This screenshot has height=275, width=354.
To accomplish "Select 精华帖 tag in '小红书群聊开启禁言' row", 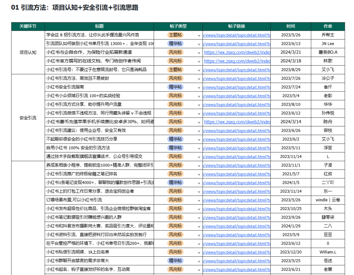I will pyautogui.click(x=175, y=261).
